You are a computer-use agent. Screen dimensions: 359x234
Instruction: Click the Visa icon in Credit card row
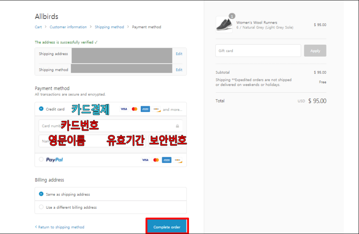(x=124, y=109)
